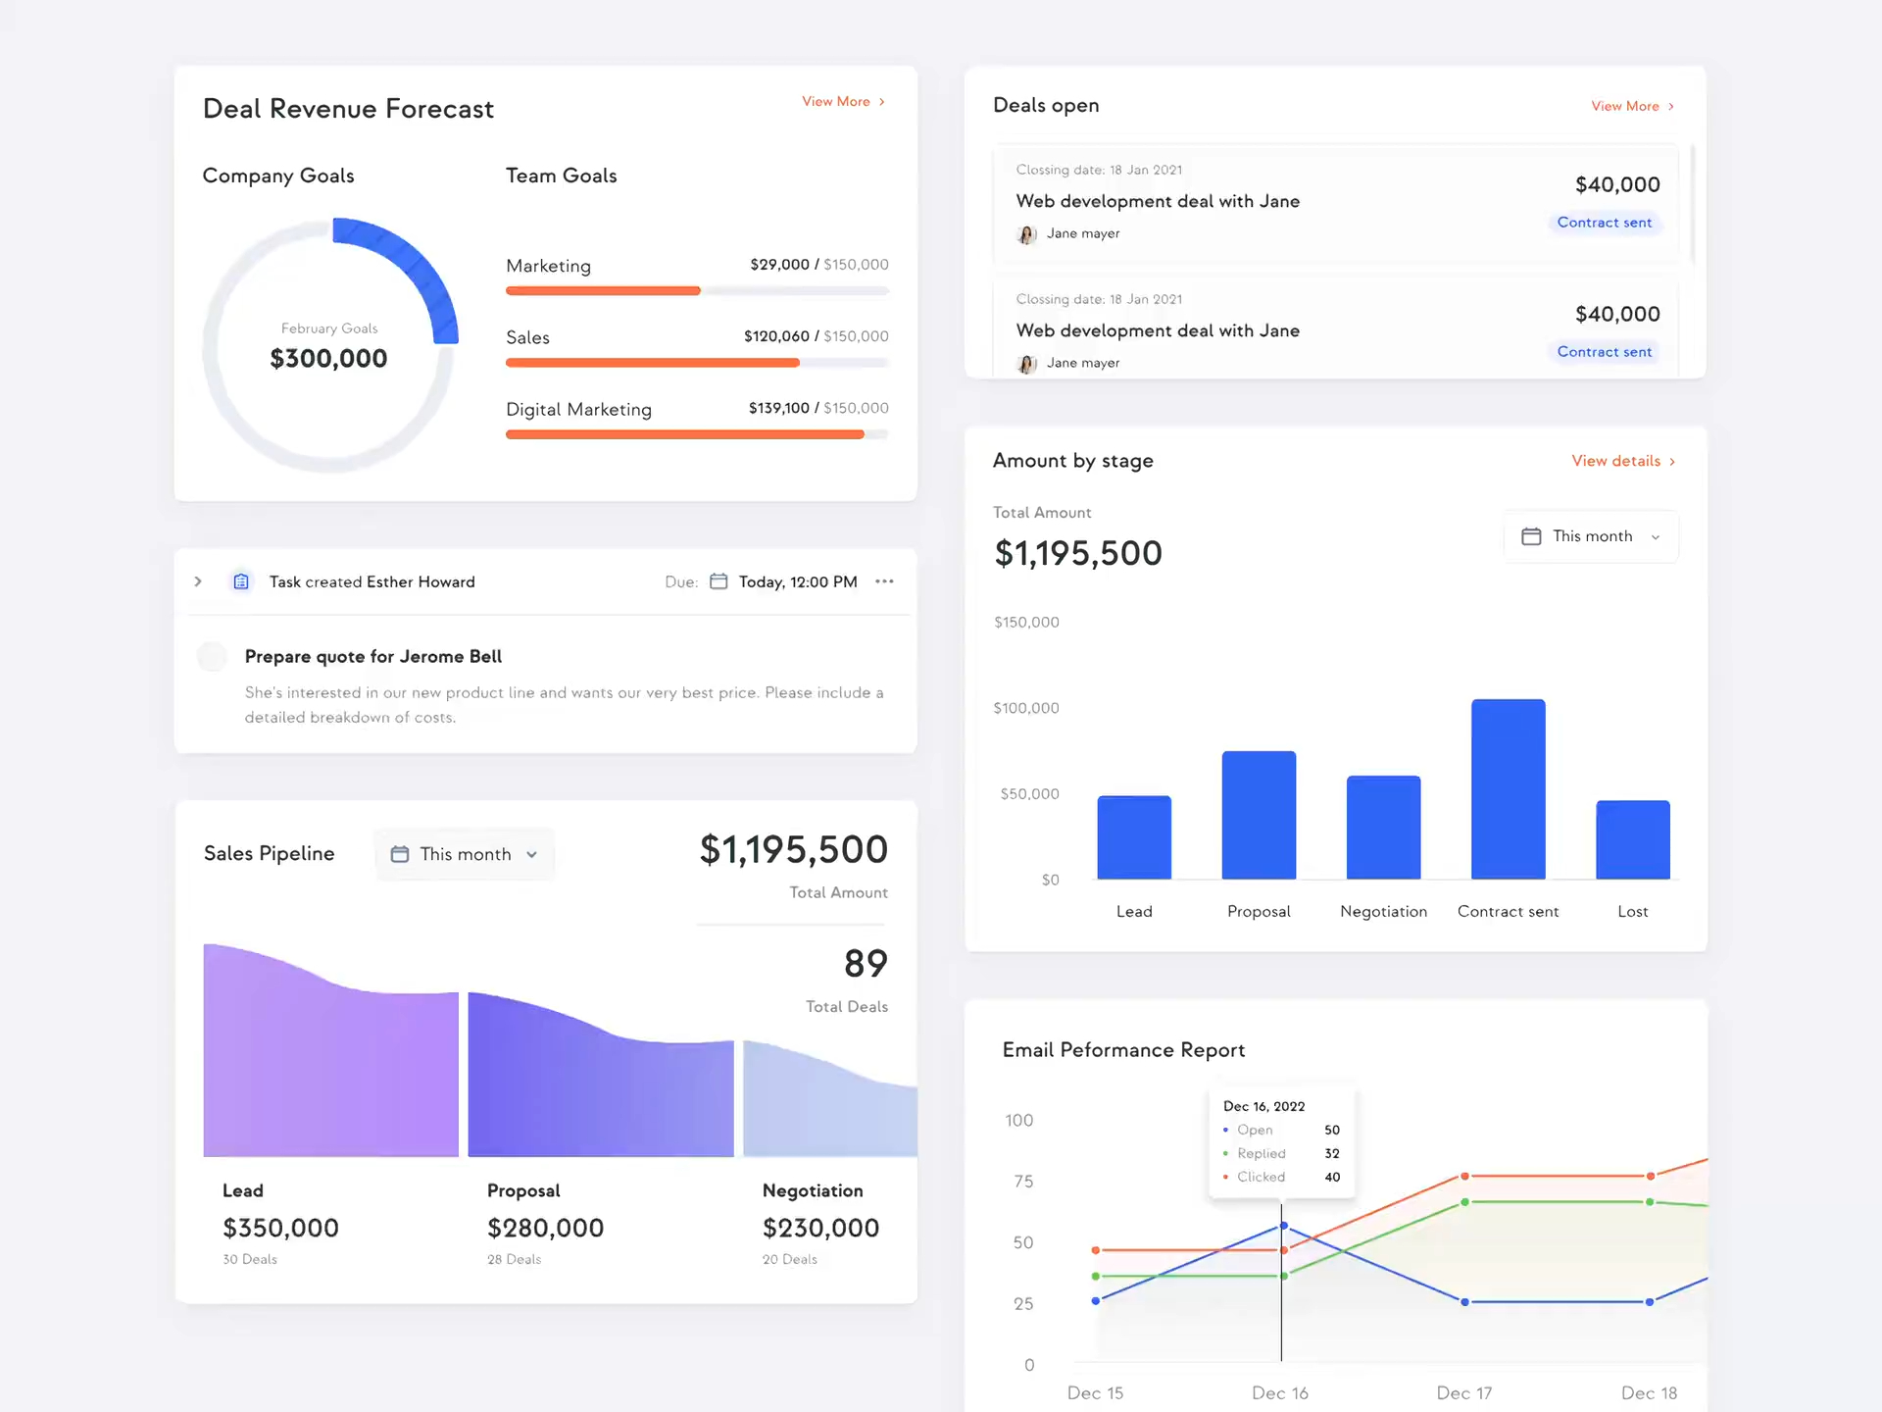
Task: Open View More in the Deals open panel
Action: tap(1625, 106)
